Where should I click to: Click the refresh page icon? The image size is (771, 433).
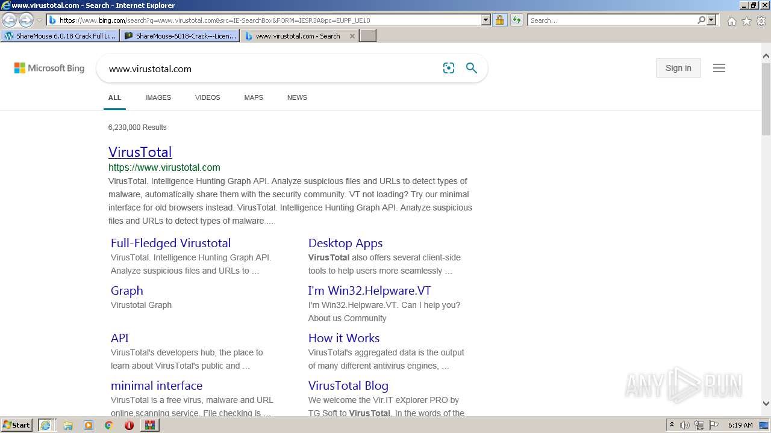point(516,20)
